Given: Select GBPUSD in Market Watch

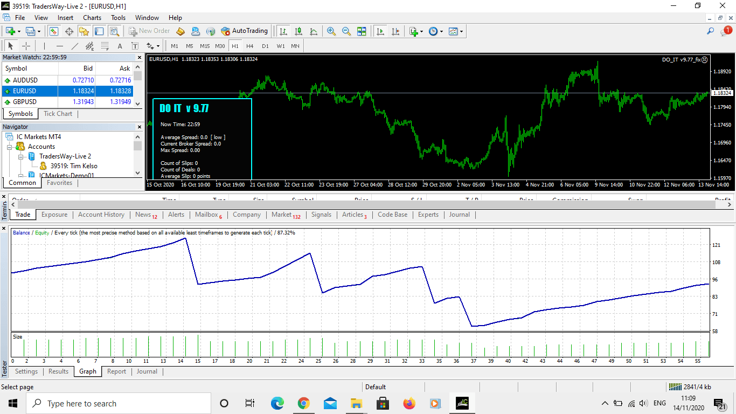Looking at the screenshot, I should point(25,102).
